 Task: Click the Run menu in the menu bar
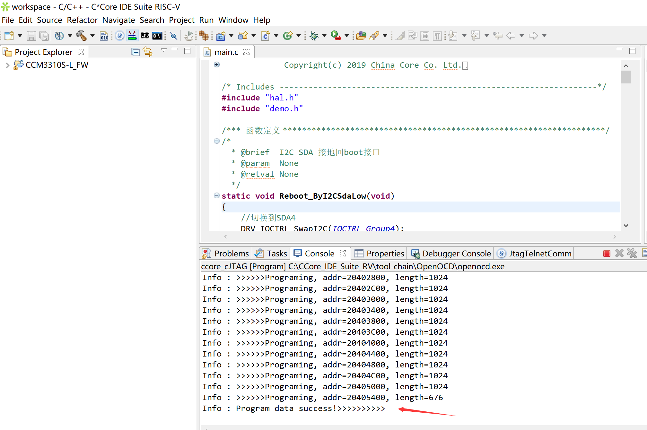point(206,20)
